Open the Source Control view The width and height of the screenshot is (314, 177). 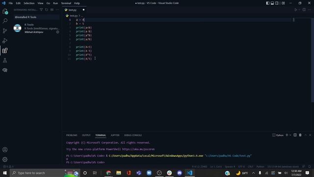(x=5, y=30)
